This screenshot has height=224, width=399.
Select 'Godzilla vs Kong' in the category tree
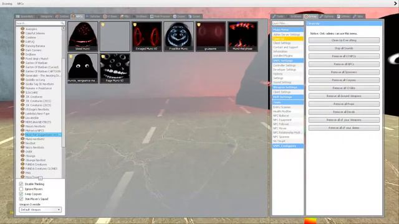[x=35, y=80]
